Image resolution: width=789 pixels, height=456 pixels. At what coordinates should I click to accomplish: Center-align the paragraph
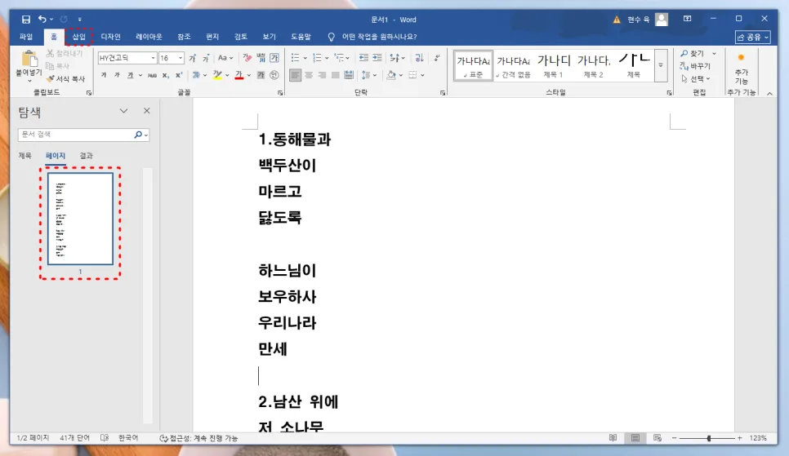(309, 75)
